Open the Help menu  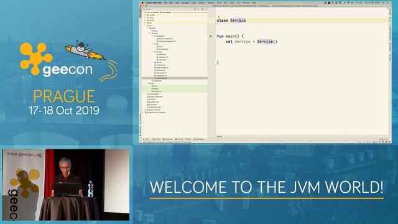[x=254, y=2]
